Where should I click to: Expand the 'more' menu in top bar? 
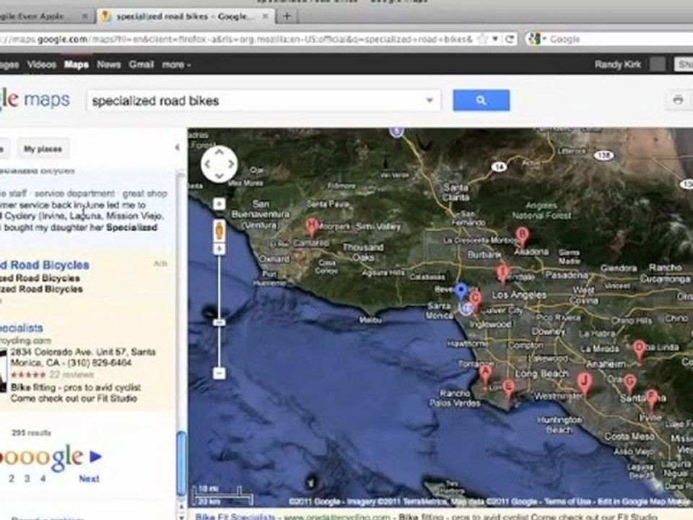coord(176,64)
